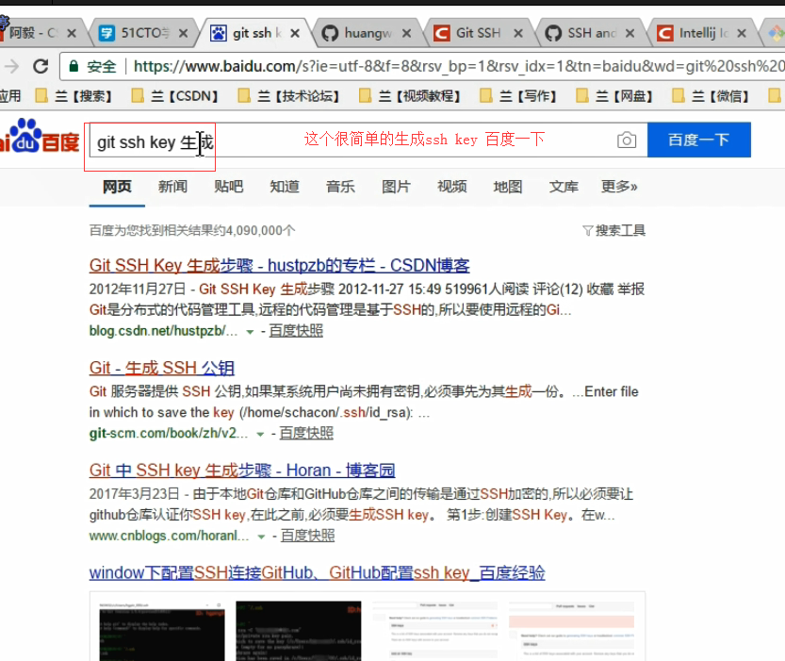Select the 视频 search category

[x=452, y=187]
